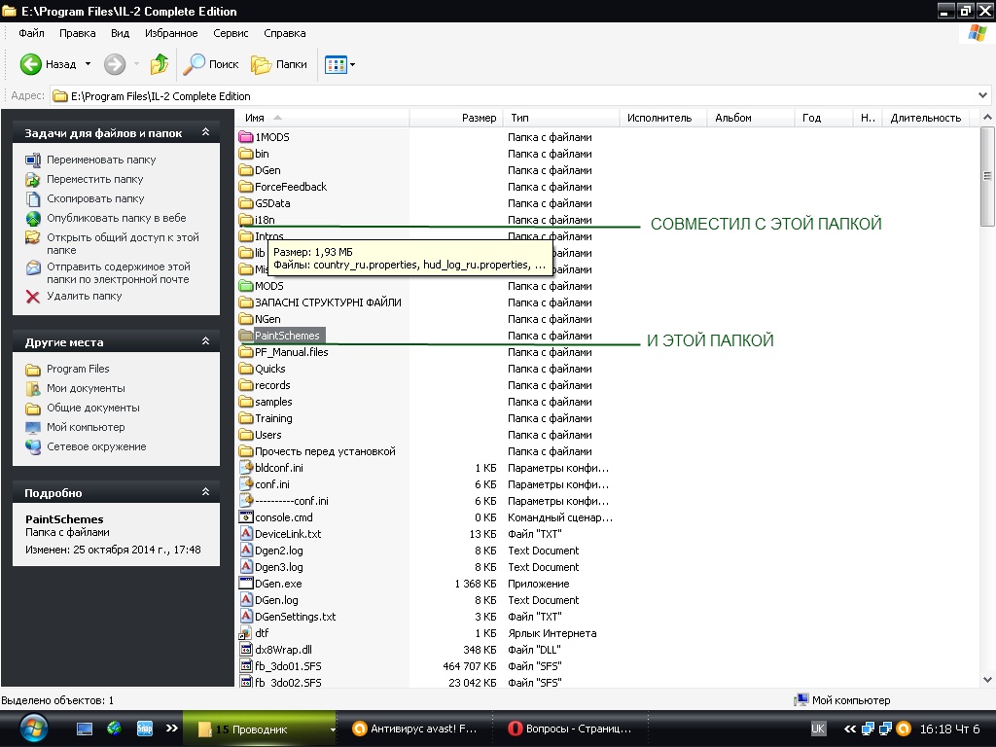Click the Up folder icon in toolbar

click(159, 64)
